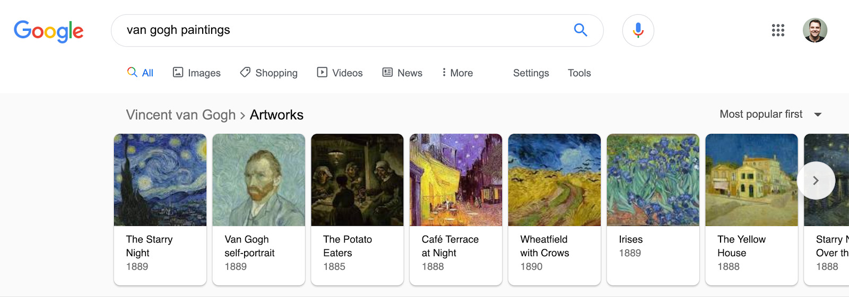The height and width of the screenshot is (297, 849).
Task: Select The Potato Eaters artwork card
Action: click(357, 209)
